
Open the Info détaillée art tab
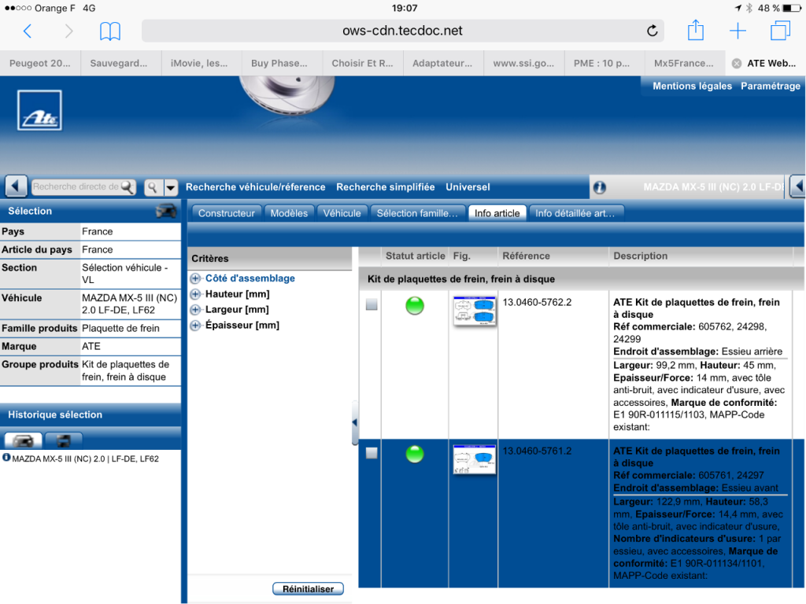(575, 213)
